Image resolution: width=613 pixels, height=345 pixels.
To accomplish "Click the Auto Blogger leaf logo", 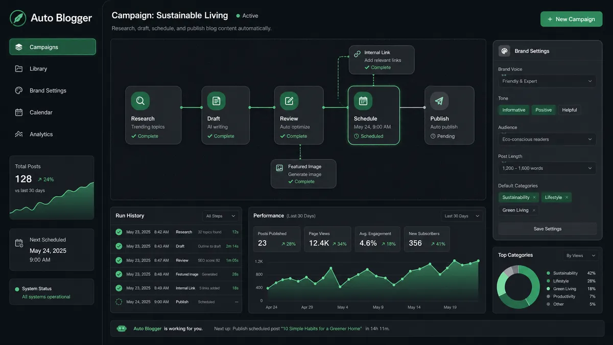I will pos(18,18).
